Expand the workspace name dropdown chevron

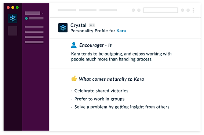click(43, 13)
